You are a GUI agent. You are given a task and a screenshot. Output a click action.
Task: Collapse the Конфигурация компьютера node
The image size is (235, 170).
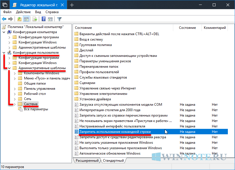(4, 32)
